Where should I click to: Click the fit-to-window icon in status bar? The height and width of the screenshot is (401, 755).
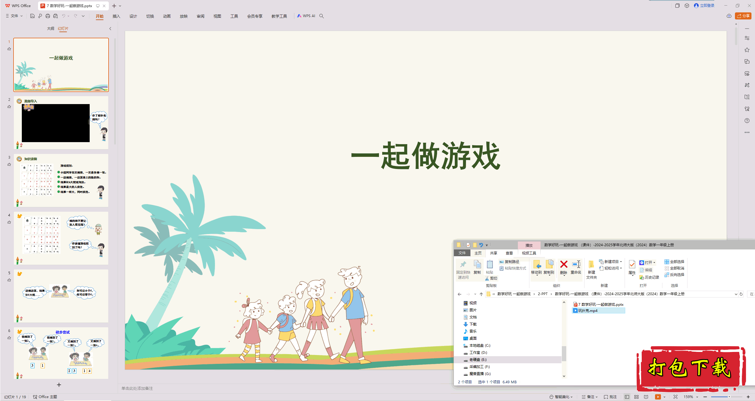(675, 397)
